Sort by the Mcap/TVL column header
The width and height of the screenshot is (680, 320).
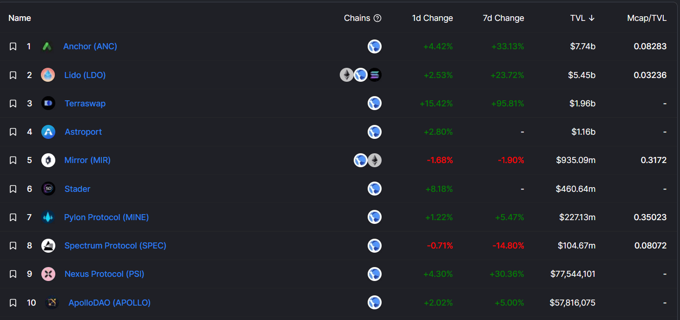coord(647,18)
